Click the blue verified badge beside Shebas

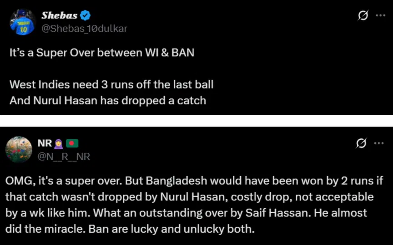tap(85, 16)
